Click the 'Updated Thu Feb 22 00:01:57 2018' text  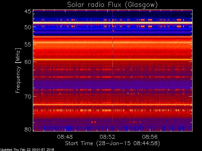click(27, 150)
